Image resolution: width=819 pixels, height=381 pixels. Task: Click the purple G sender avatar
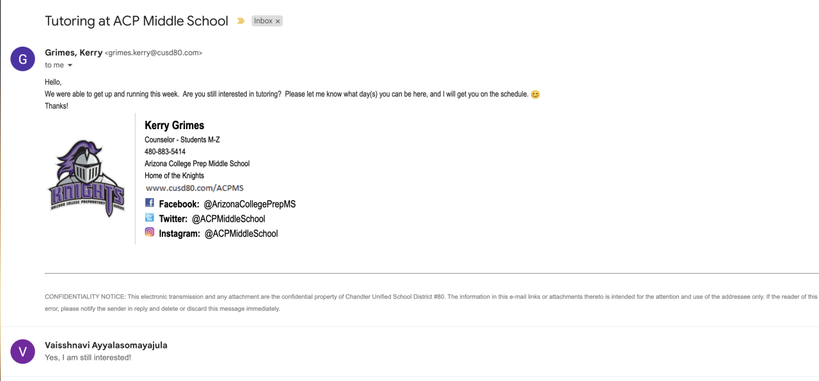(23, 59)
